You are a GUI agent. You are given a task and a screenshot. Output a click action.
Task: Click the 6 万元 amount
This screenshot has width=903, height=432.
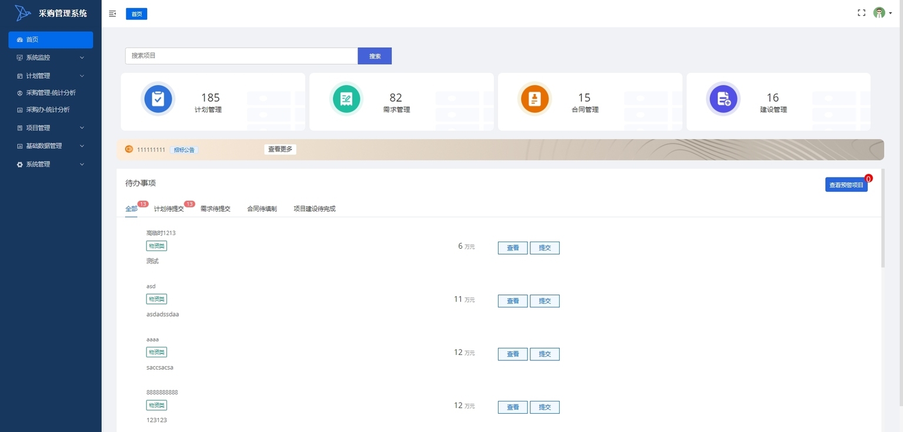tap(466, 246)
